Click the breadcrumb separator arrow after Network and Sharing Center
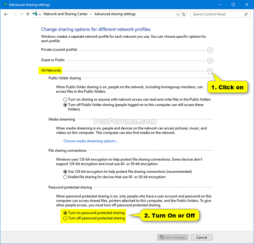Viewport: 254px width, 244px height. [91, 14]
